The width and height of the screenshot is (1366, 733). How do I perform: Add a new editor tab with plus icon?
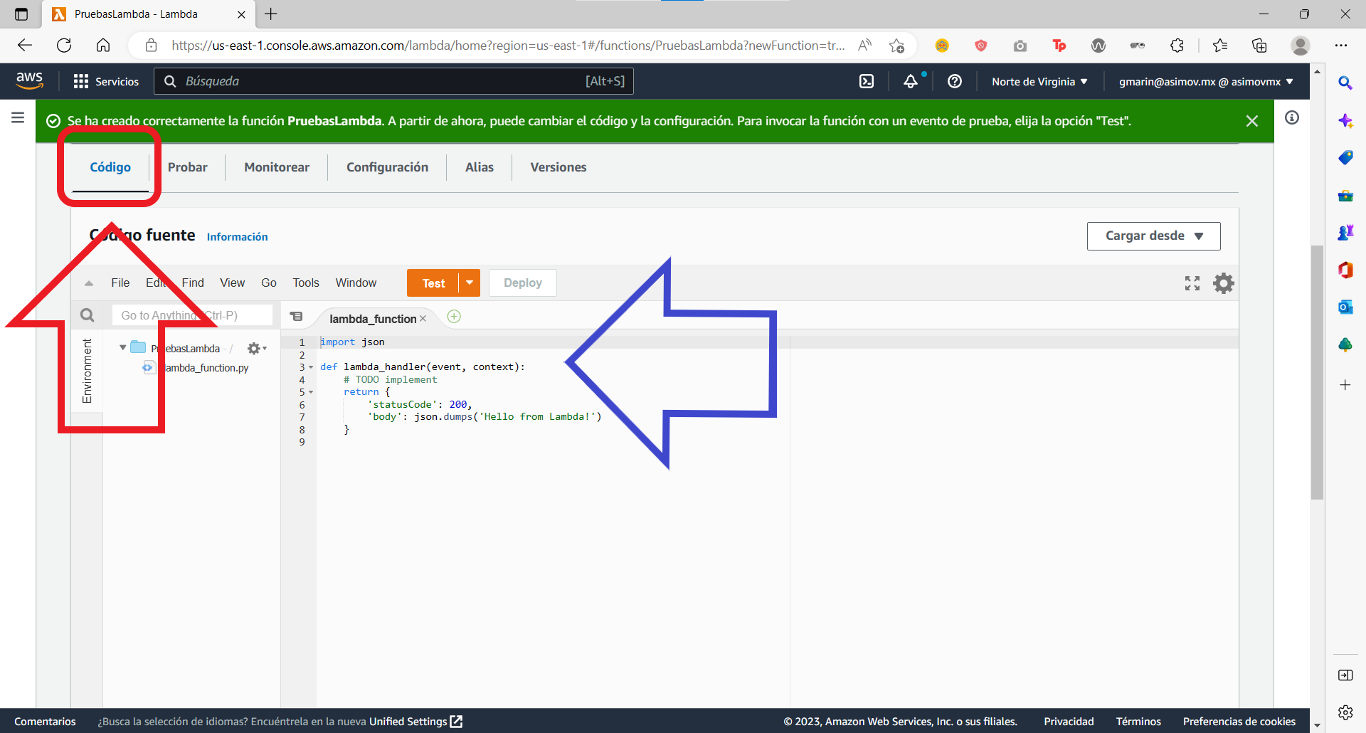point(454,316)
